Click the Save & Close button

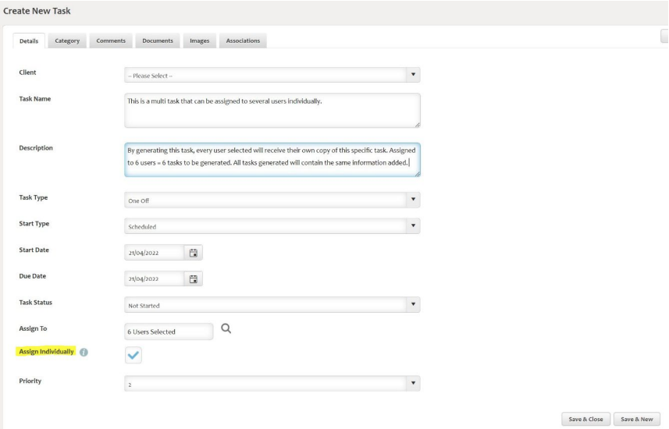click(x=585, y=419)
